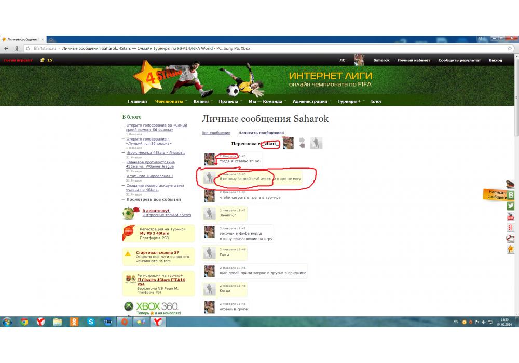This screenshot has width=519, height=363.
Task: Open the Блог menu item
Action: 376,101
